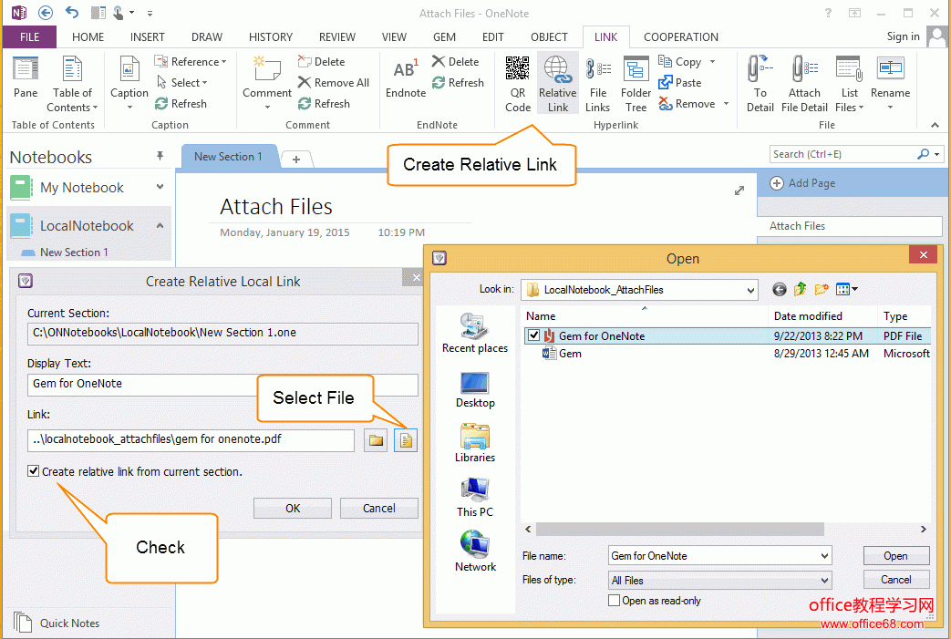The height and width of the screenshot is (639, 951).
Task: Open the COOPERATION ribbon tab
Action: [x=680, y=37]
